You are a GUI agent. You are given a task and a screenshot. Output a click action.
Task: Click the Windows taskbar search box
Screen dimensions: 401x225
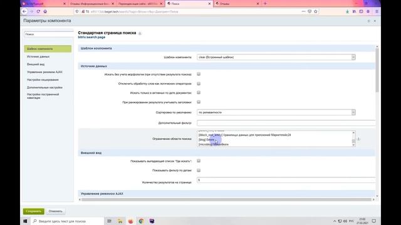tap(68, 221)
